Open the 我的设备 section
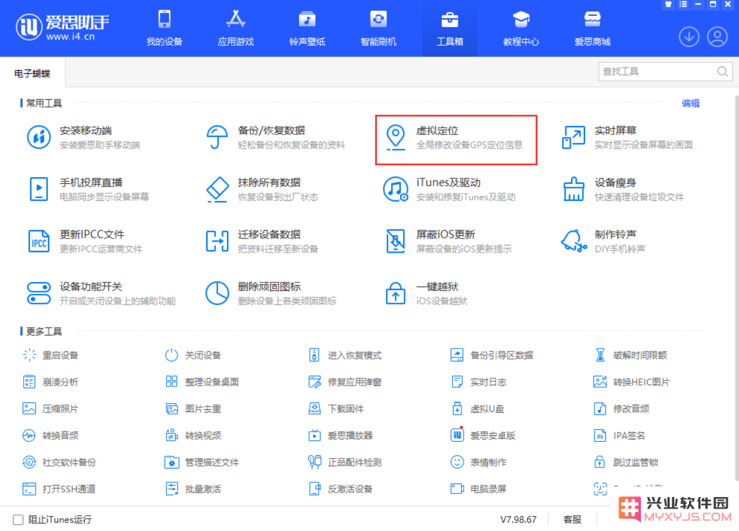Viewport: 739px width, 531px height. [x=165, y=28]
